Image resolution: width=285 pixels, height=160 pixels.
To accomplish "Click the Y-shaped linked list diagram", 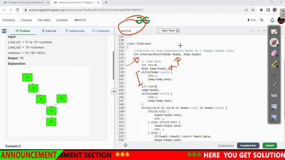I will pos(49,101).
